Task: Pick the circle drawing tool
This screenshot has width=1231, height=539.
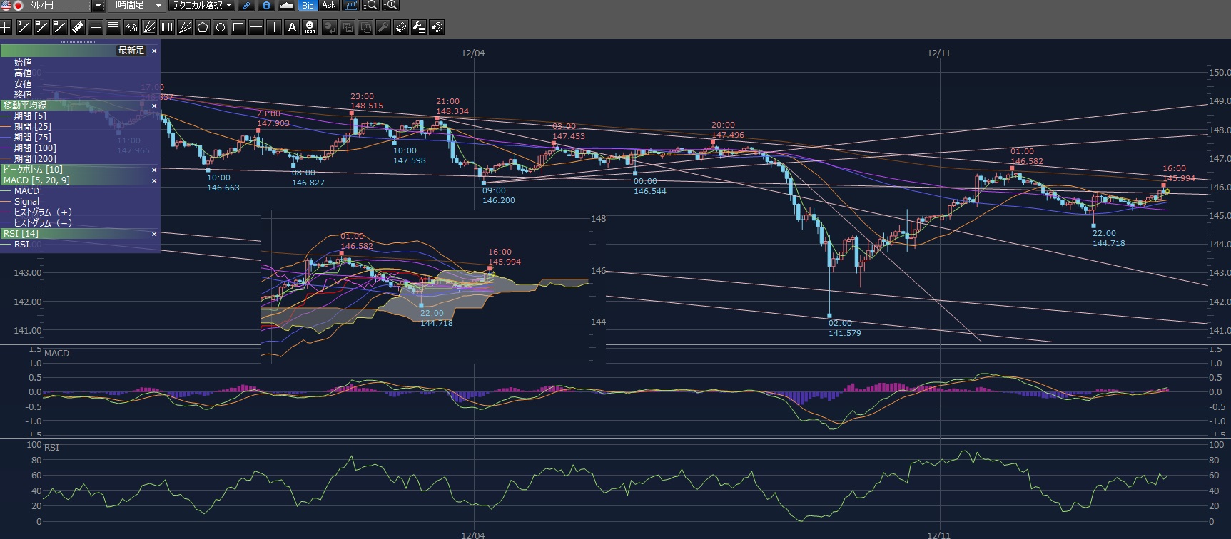Action: click(221, 28)
